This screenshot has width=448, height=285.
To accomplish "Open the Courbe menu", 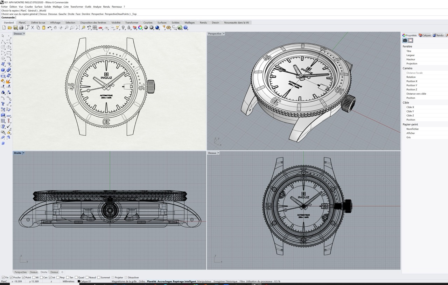I will coord(29,7).
